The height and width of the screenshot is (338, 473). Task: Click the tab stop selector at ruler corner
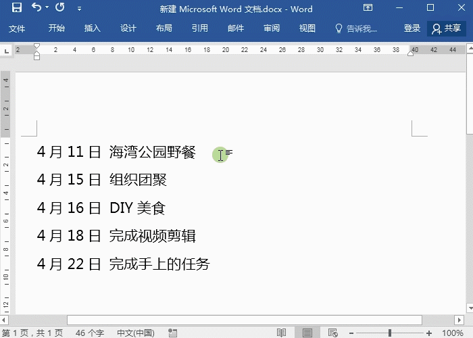6,51
